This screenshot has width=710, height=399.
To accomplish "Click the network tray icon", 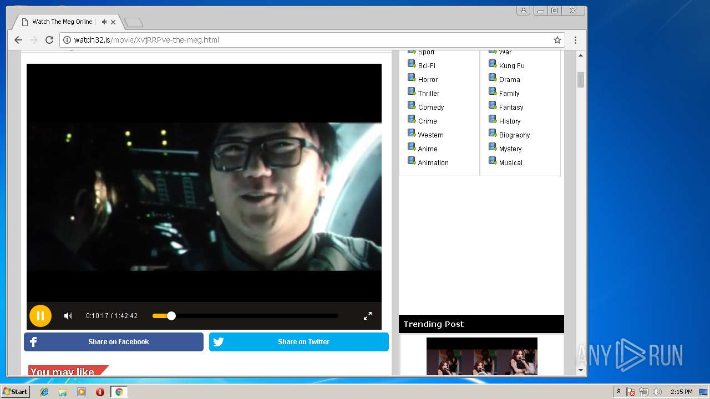I will click(644, 392).
